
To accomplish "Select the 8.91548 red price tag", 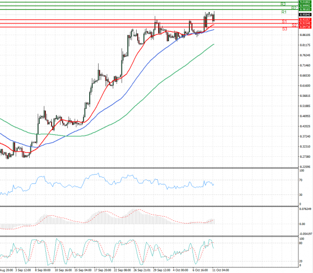I will coord(305,23).
